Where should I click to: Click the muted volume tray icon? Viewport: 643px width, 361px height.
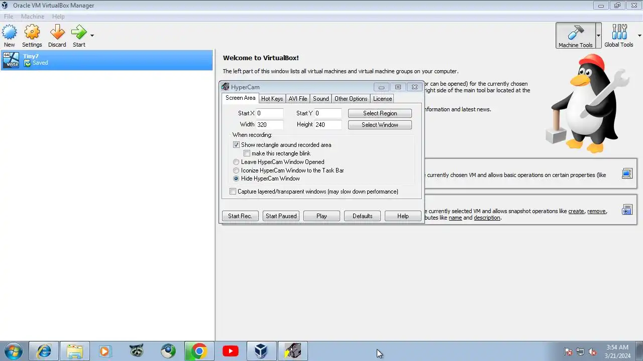pyautogui.click(x=592, y=352)
